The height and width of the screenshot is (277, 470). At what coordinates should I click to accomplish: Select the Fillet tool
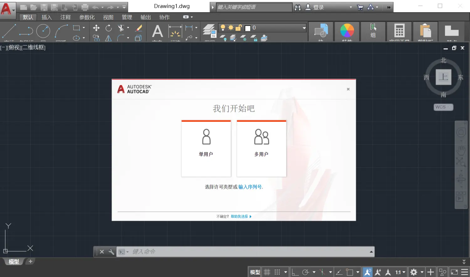point(121,38)
